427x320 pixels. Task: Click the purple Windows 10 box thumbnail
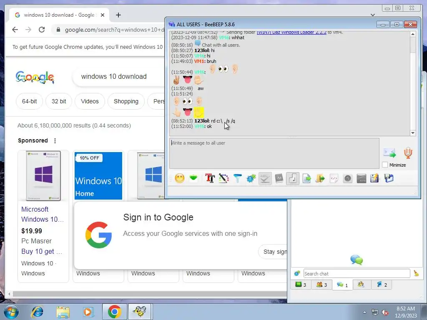point(43,176)
